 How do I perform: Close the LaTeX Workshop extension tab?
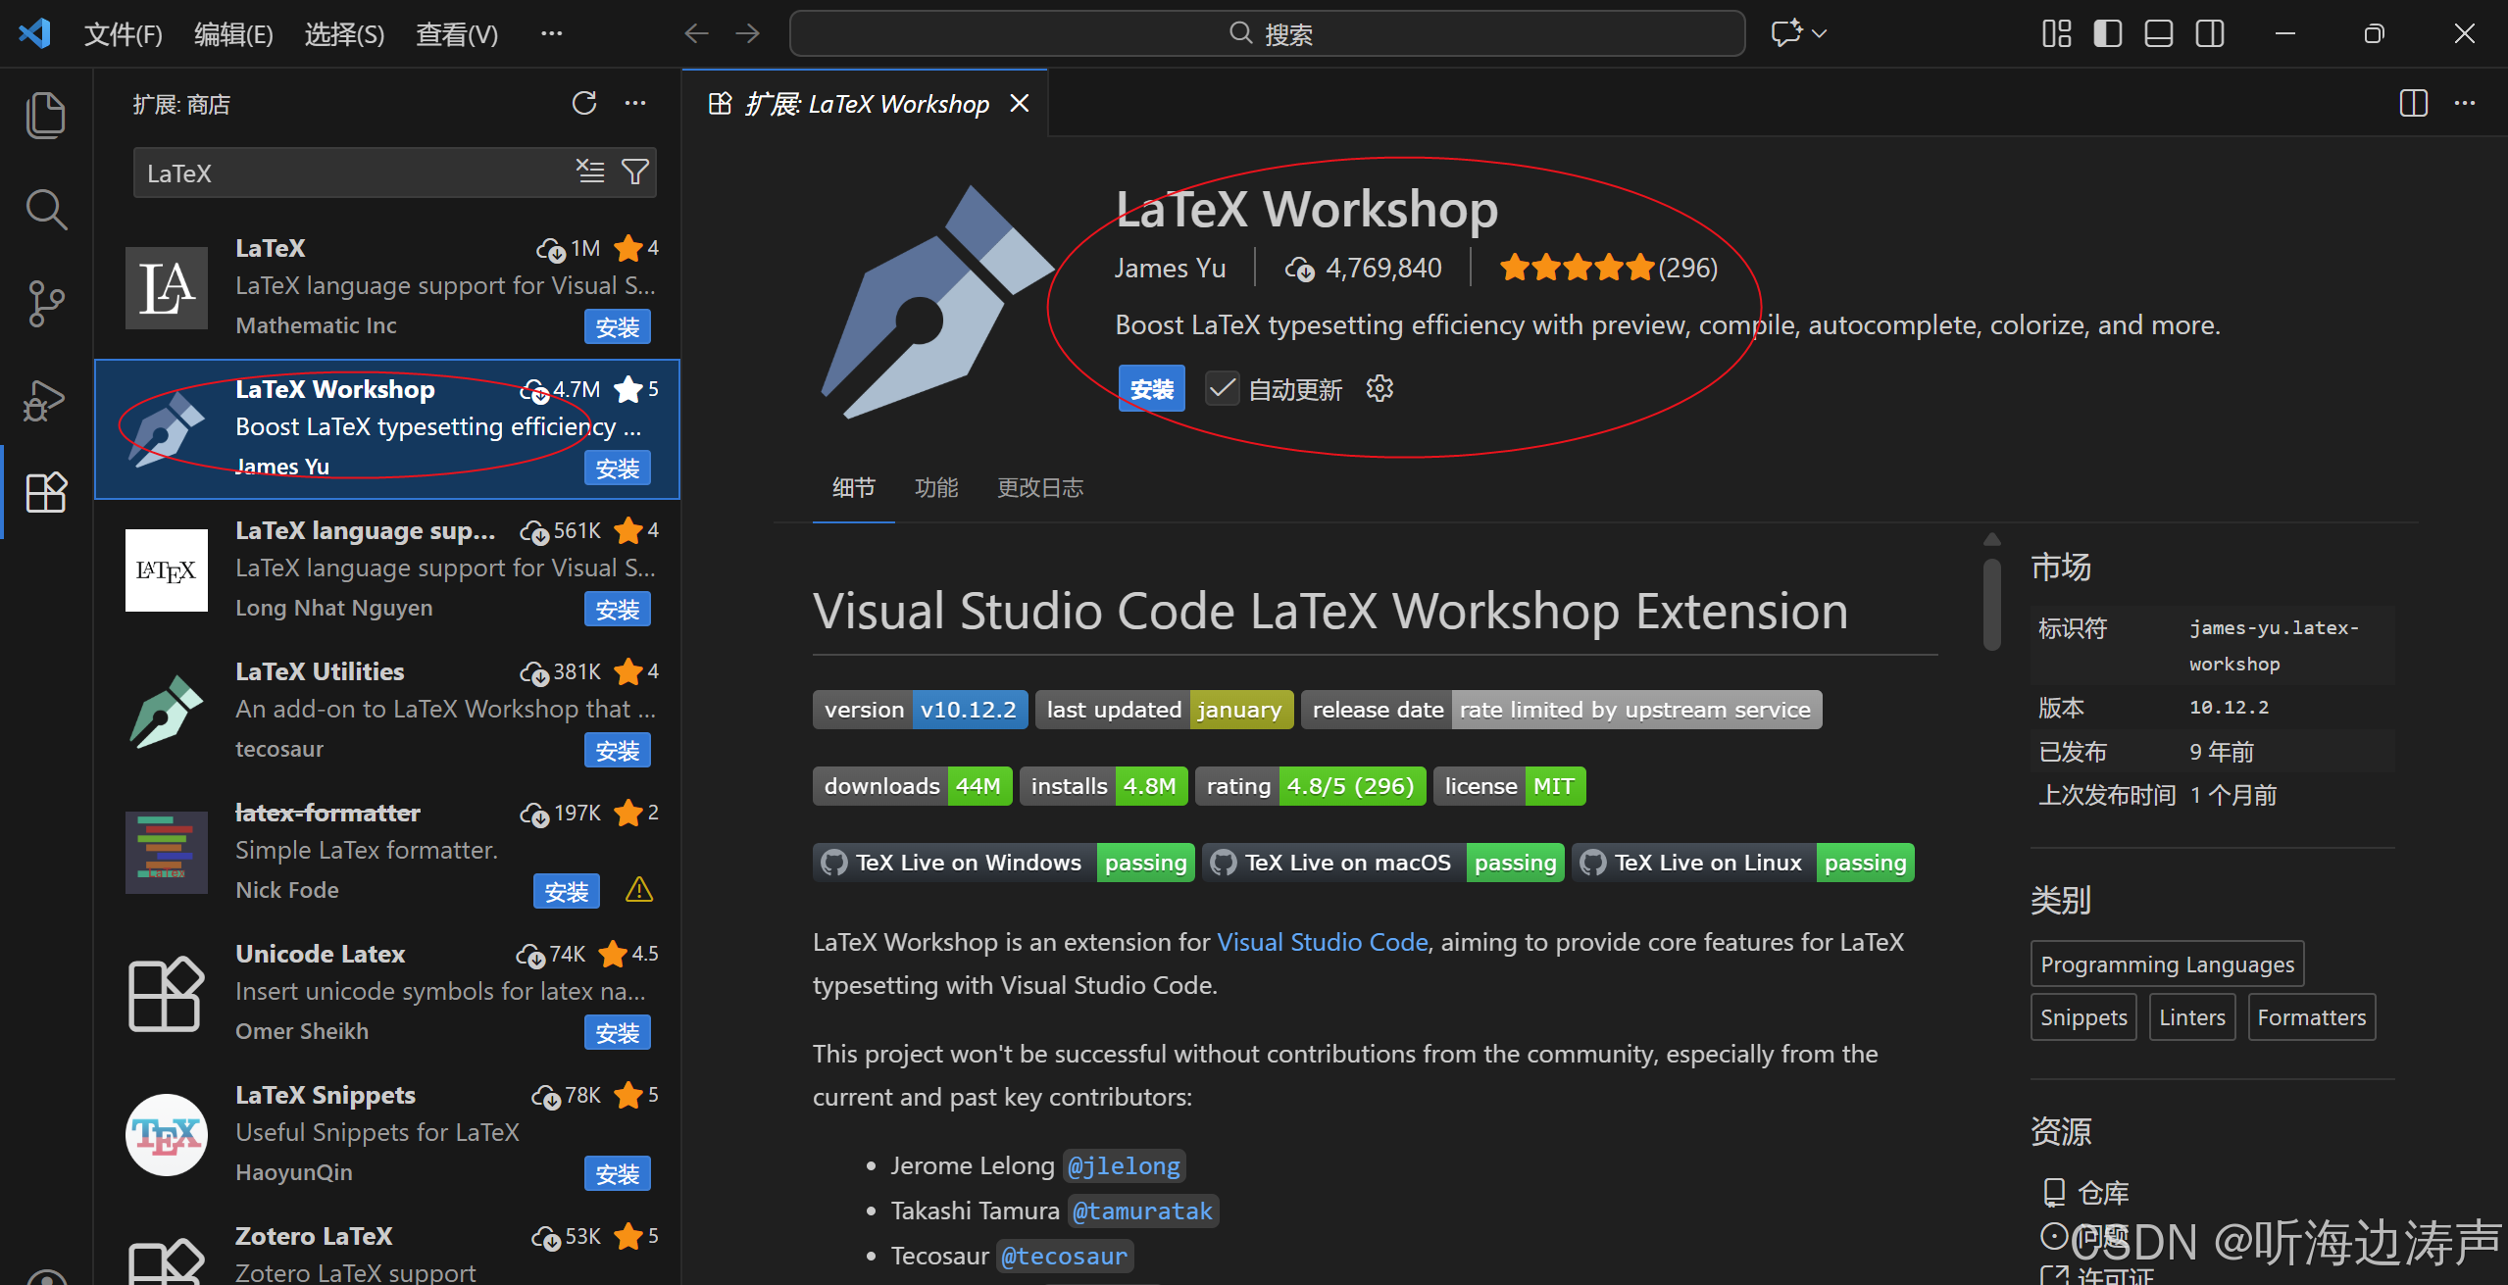[x=1020, y=103]
